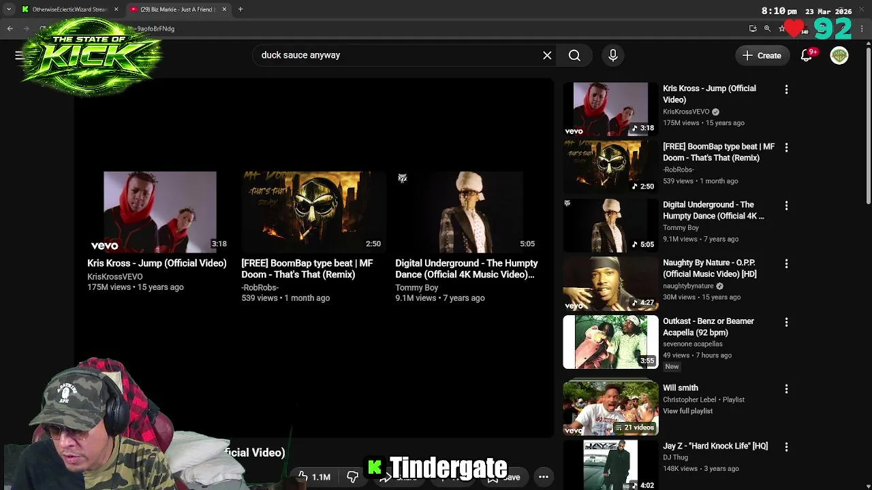Click the 'New' badge on Outkast video
Image resolution: width=872 pixels, height=490 pixels.
coord(672,367)
